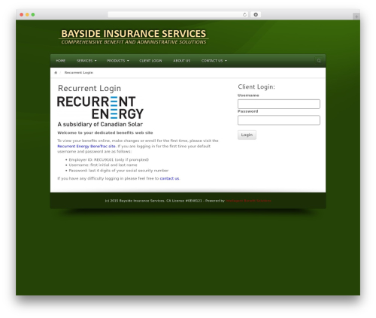Click the Welcome to your dedicated benefits text
The image size is (376, 318).
(x=105, y=132)
